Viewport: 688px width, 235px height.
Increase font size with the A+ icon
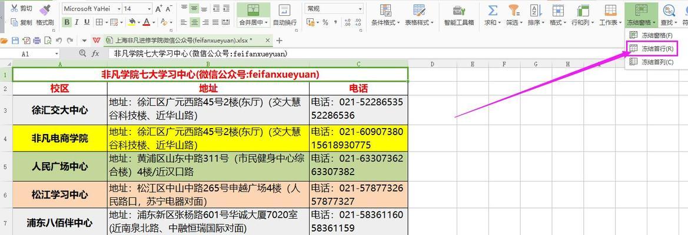coord(159,8)
